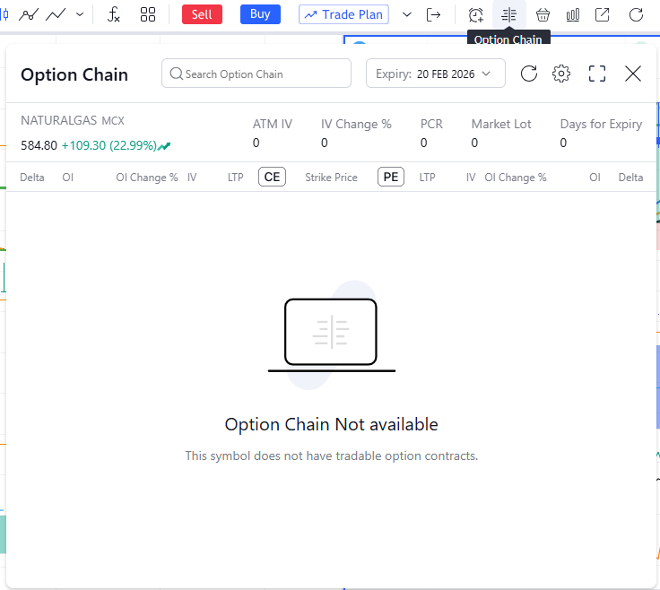Image resolution: width=660 pixels, height=590 pixels.
Task: Close the Option Chain panel
Action: (633, 74)
